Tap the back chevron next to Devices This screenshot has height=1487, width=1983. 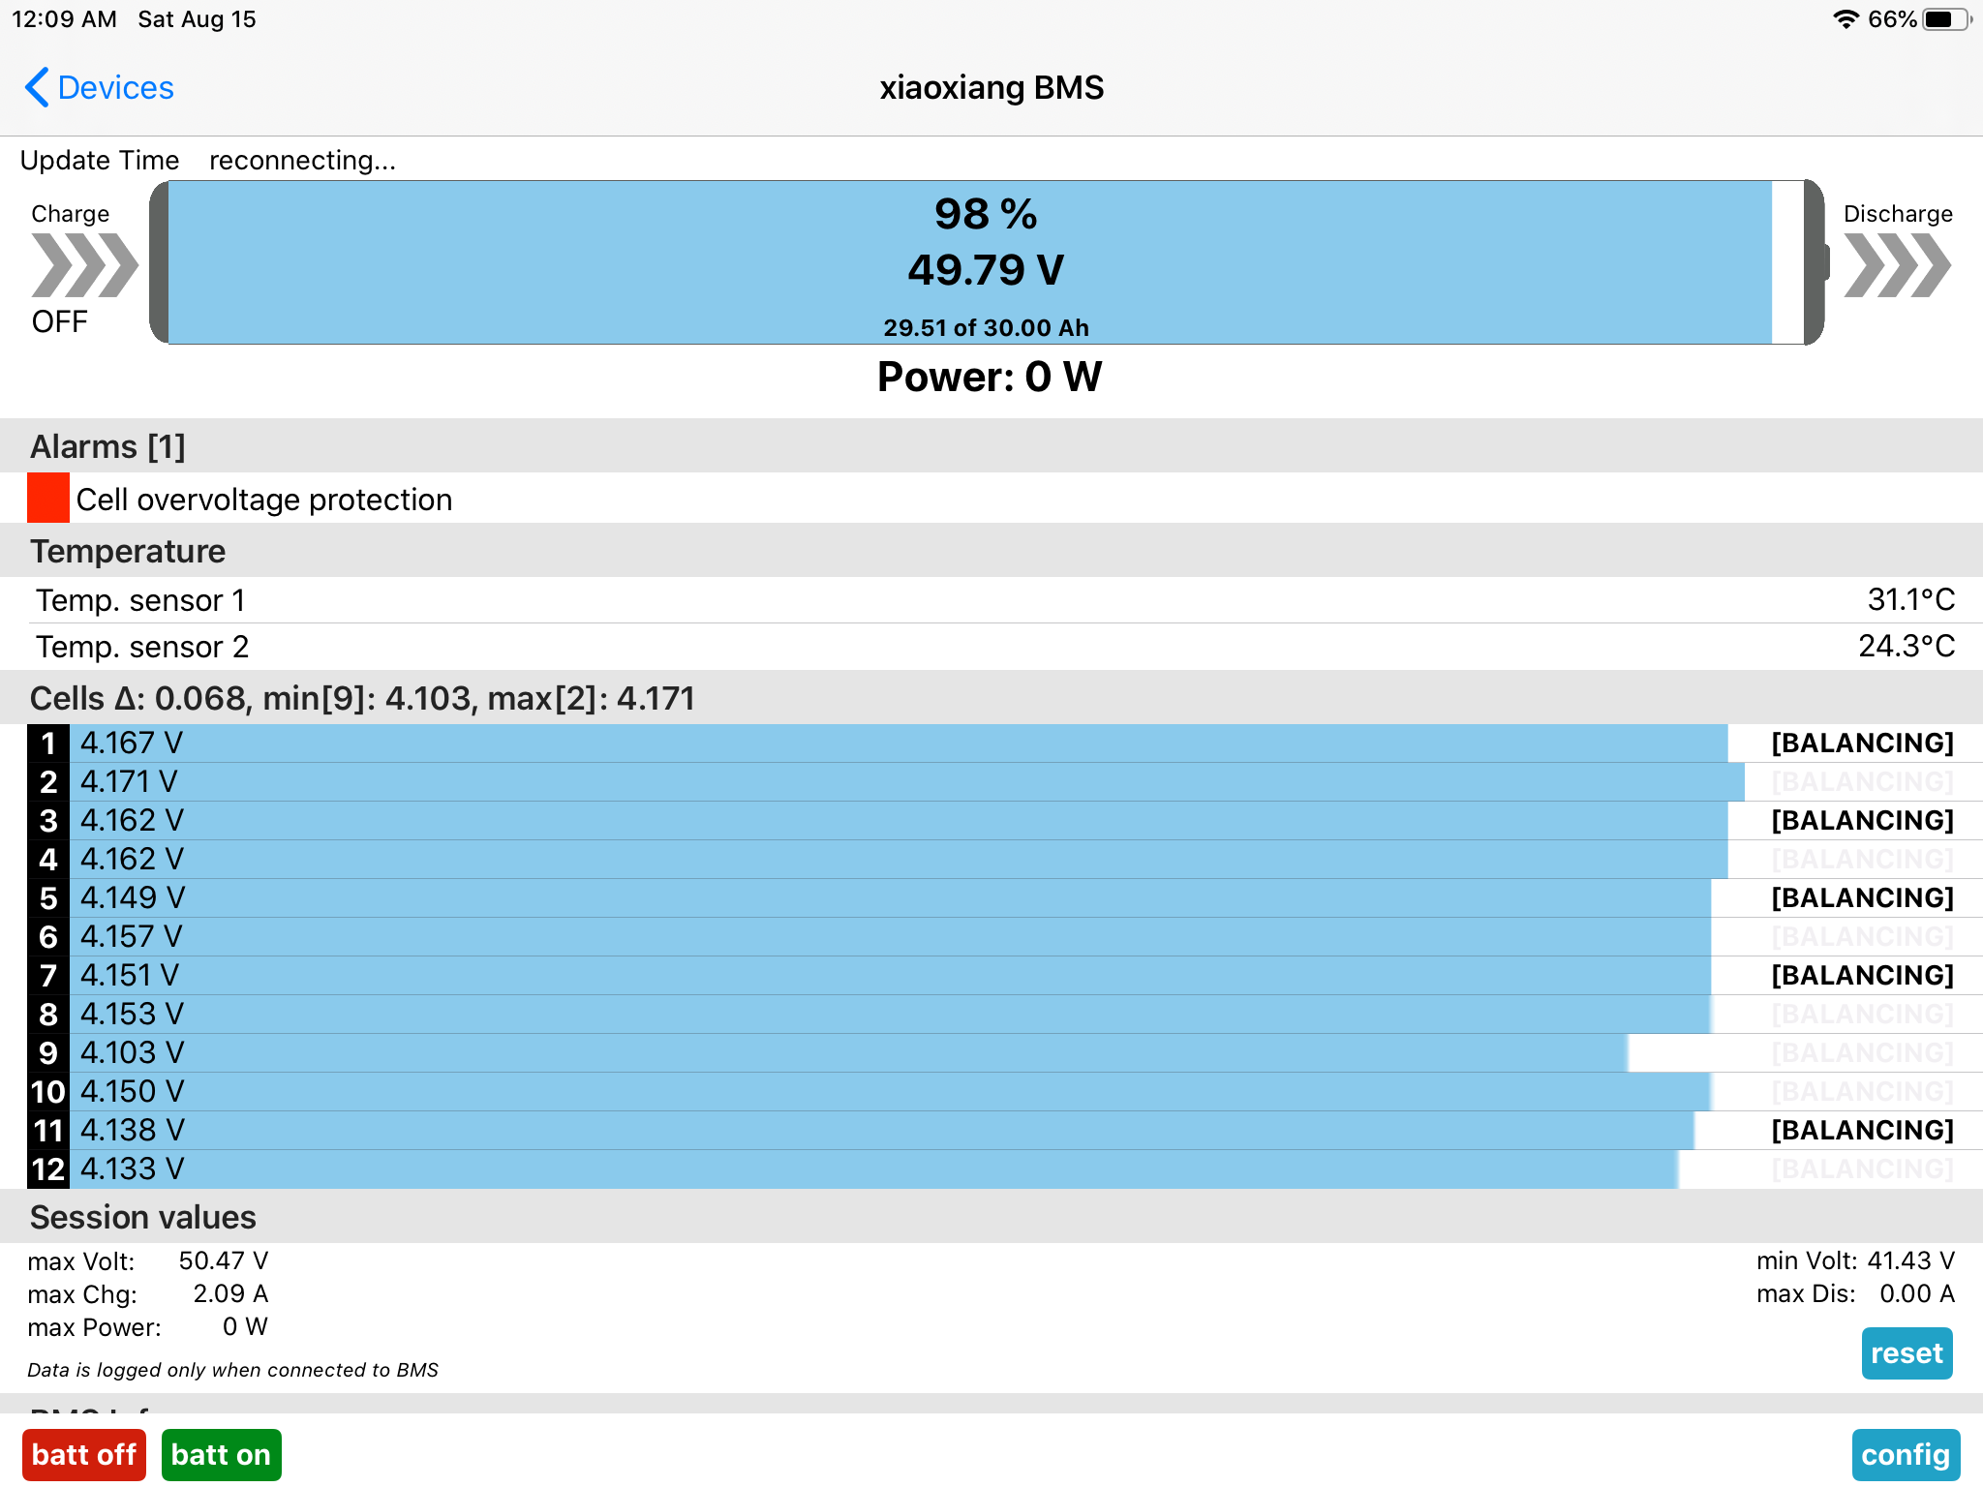click(x=37, y=87)
